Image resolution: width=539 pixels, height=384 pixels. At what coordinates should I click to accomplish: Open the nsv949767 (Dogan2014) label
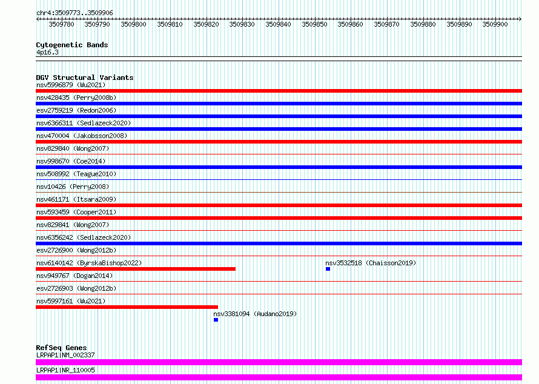74,276
